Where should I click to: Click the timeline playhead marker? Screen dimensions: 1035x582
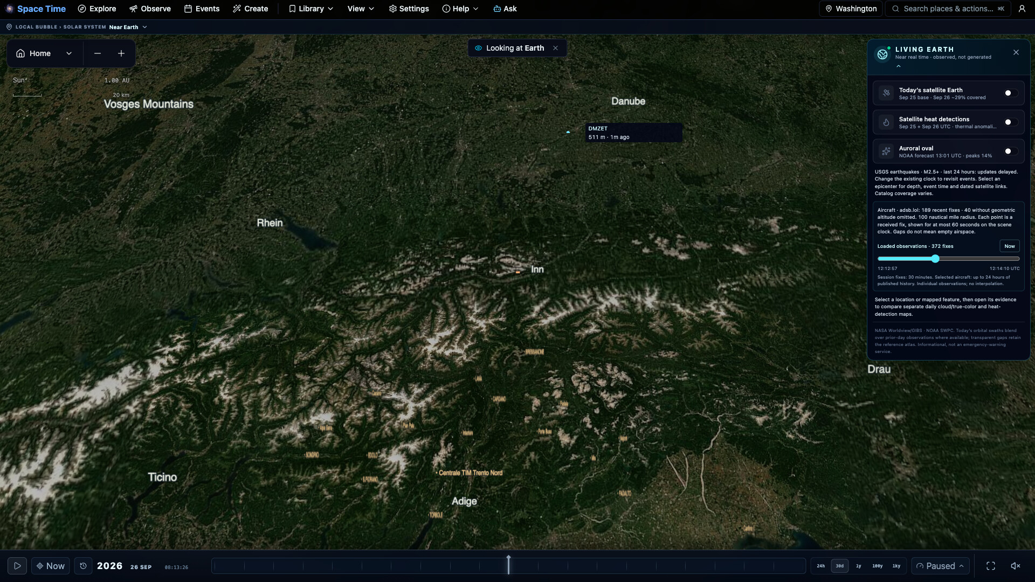508,565
